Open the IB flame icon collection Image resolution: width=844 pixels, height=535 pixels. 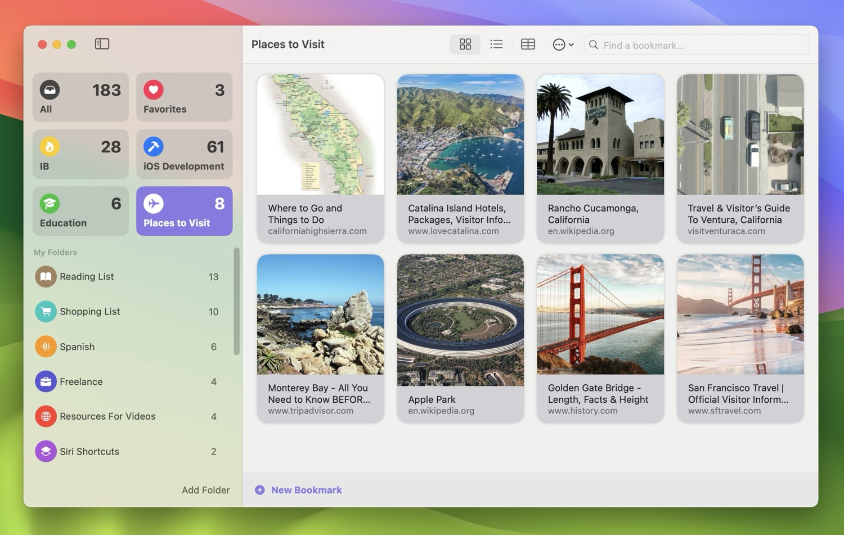click(50, 147)
